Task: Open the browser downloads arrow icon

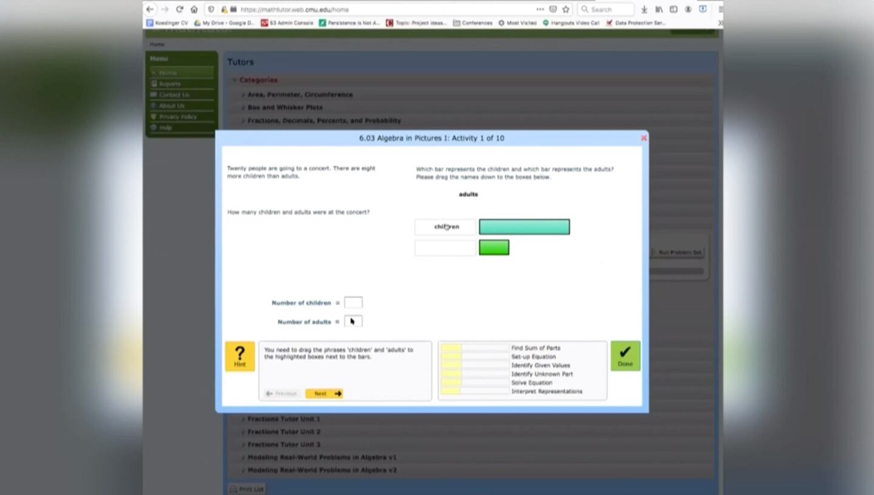Action: pos(644,9)
